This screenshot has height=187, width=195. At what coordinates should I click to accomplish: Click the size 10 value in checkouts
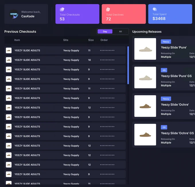(89, 60)
